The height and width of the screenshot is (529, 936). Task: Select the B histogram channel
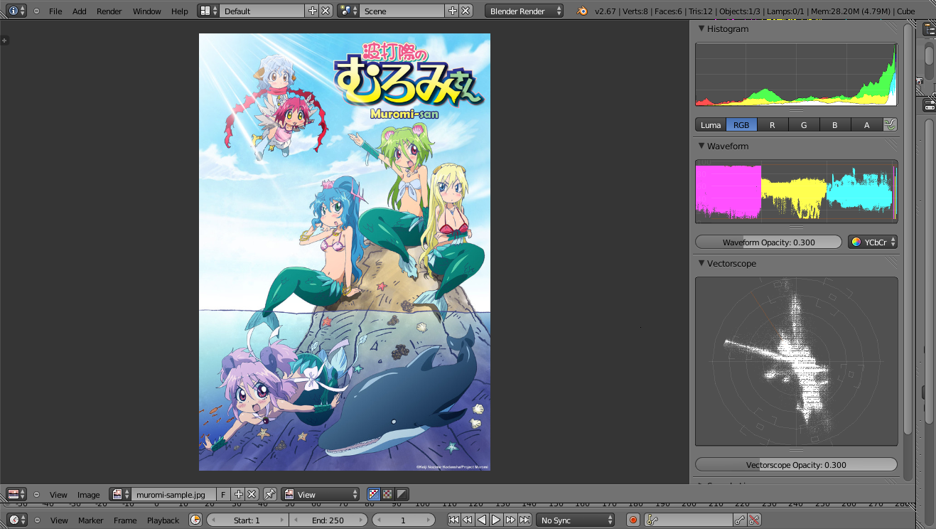coord(835,124)
